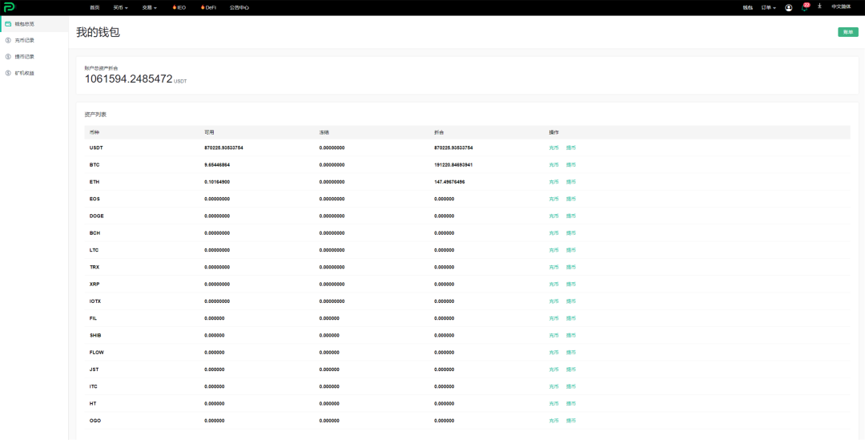Click the 币种 column header
The image size is (865, 440).
[x=95, y=132]
